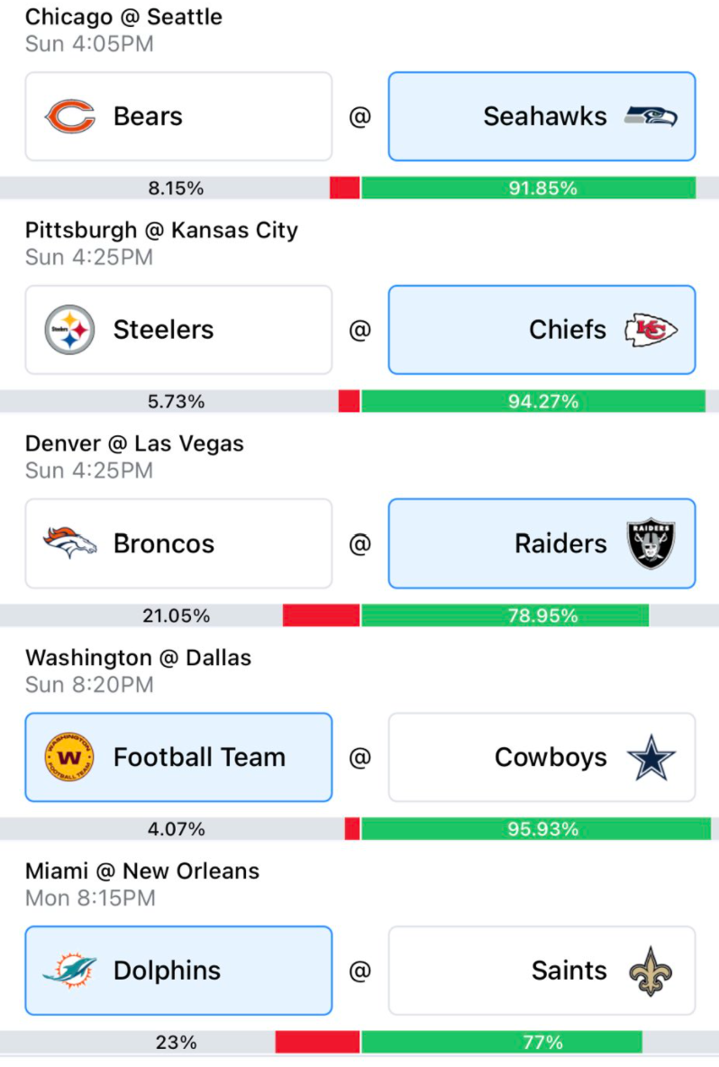The width and height of the screenshot is (719, 1067).
Task: Pick the Cowboys team name
Action: tap(551, 757)
